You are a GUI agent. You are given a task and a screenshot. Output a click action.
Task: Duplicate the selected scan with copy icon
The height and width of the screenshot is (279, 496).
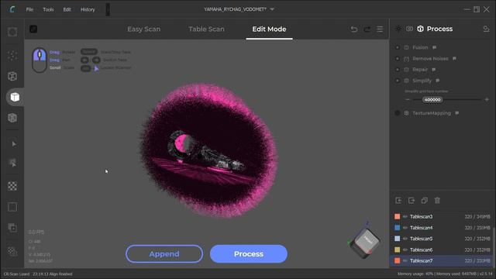coord(425,200)
